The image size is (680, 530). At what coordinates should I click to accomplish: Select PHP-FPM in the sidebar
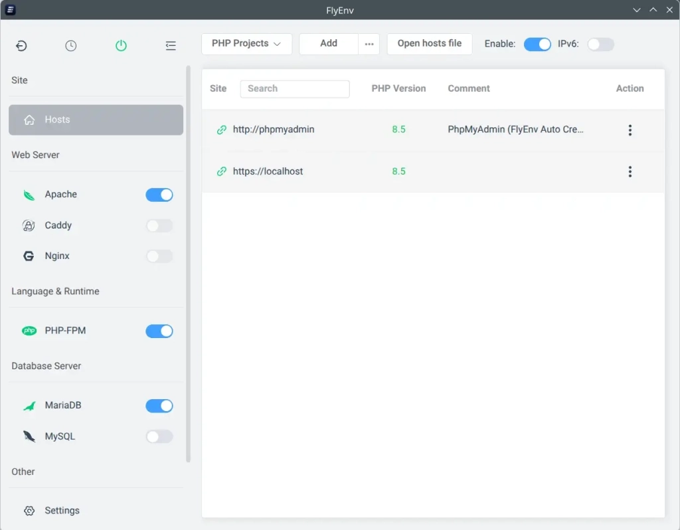(x=65, y=331)
